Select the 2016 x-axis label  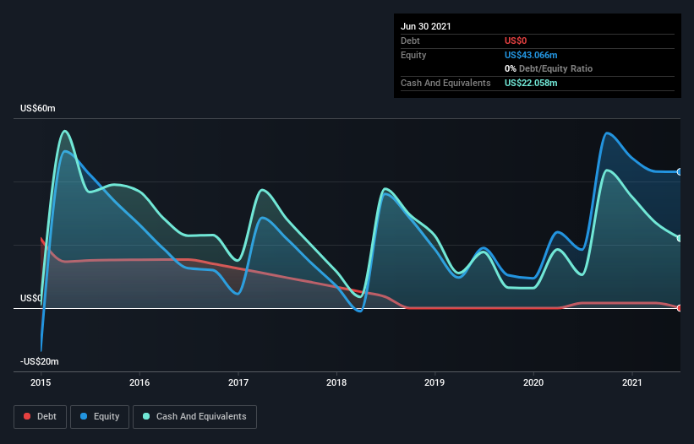tap(139, 382)
